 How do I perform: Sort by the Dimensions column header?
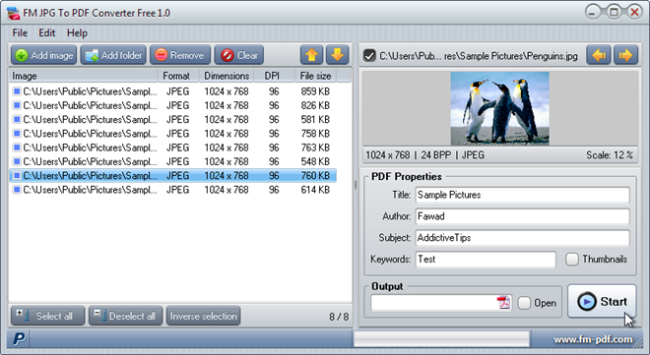tap(227, 76)
